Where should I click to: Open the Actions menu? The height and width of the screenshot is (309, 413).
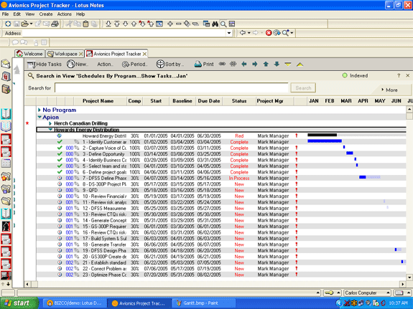pyautogui.click(x=64, y=14)
